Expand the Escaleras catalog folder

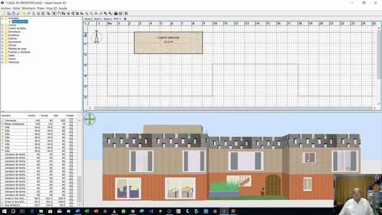point(2,35)
